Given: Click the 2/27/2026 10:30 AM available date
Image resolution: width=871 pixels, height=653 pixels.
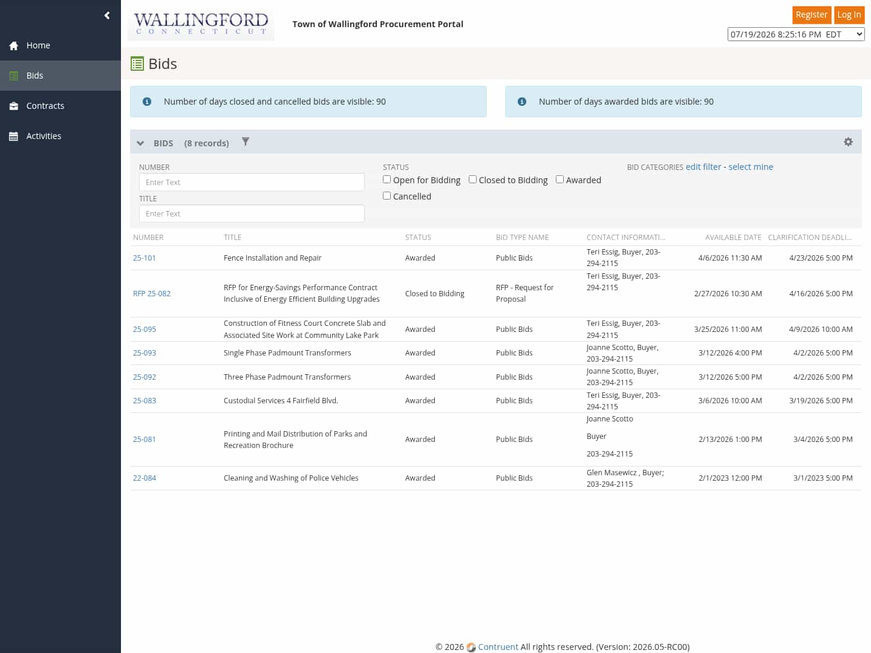Looking at the screenshot, I should point(728,293).
